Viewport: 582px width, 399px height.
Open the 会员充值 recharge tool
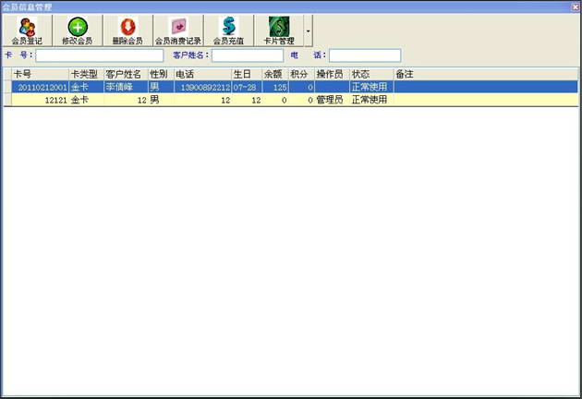[x=229, y=30]
